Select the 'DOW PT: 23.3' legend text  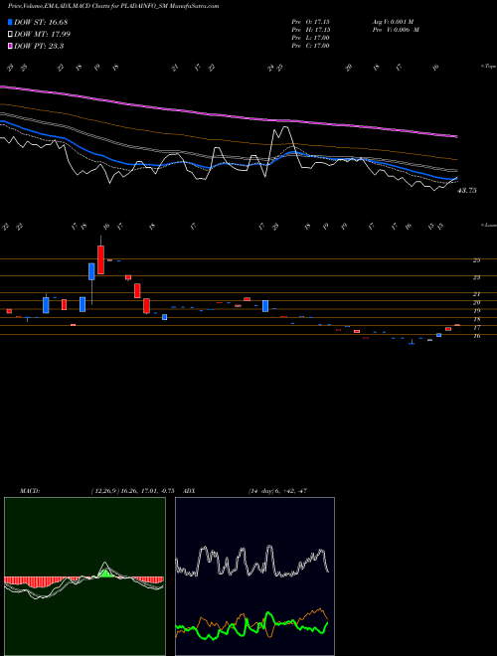39,47
